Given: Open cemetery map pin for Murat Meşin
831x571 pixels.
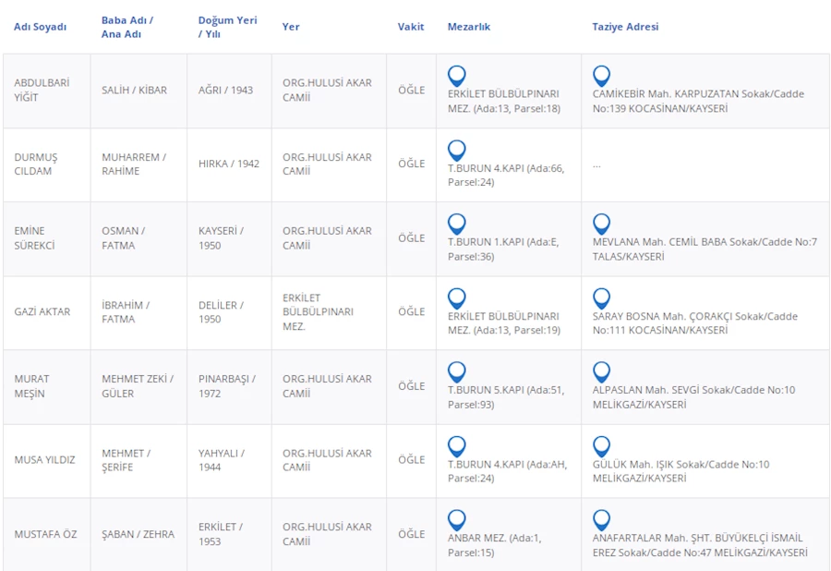Looking at the screenshot, I should tap(456, 371).
